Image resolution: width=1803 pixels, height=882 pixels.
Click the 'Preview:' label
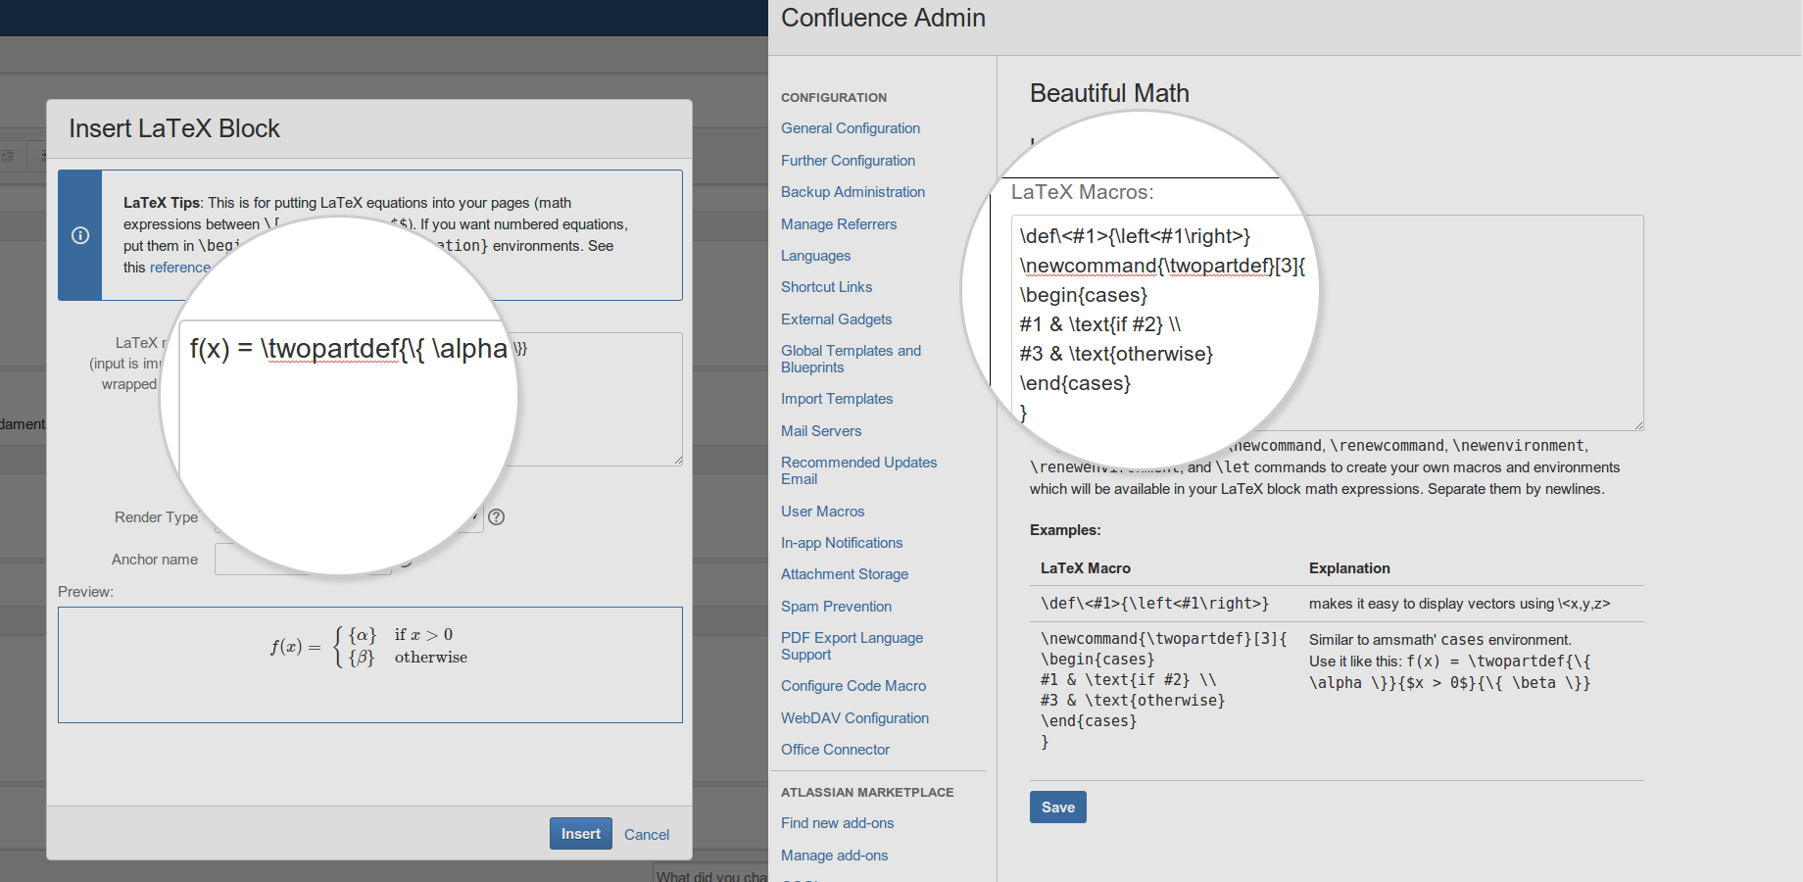(x=85, y=592)
